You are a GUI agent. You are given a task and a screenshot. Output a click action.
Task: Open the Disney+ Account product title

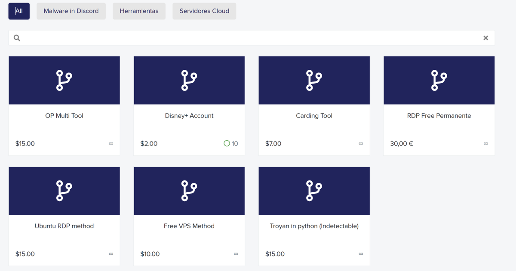point(189,116)
